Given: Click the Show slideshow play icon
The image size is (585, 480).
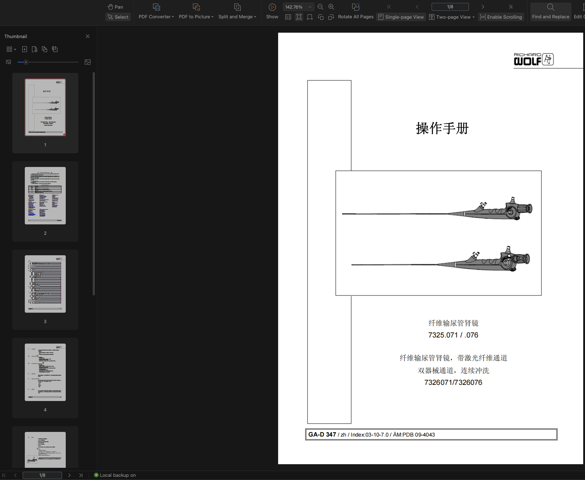Looking at the screenshot, I should 272,7.
